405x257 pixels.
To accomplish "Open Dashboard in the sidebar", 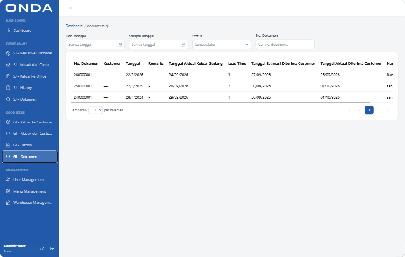I will (x=30, y=30).
